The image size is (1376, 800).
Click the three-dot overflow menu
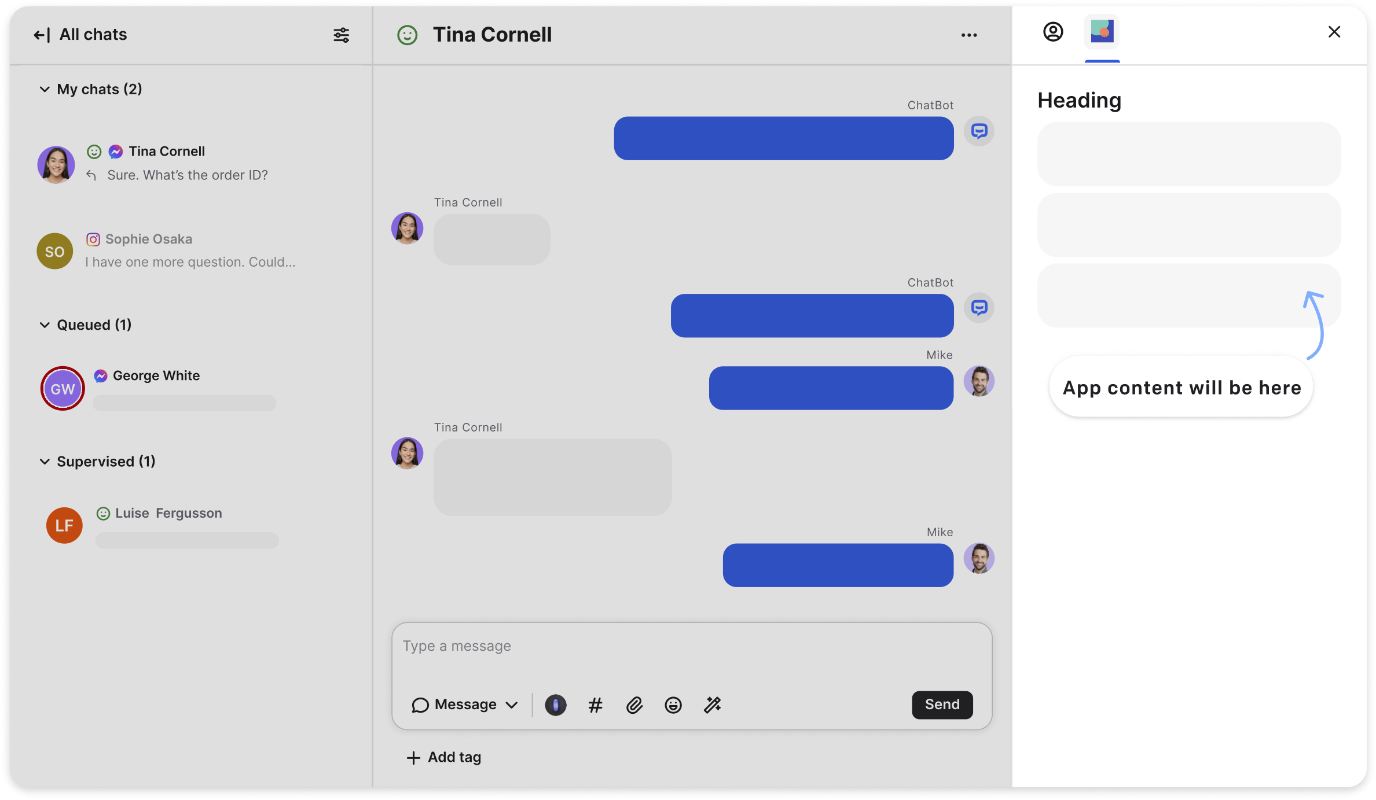click(x=969, y=34)
